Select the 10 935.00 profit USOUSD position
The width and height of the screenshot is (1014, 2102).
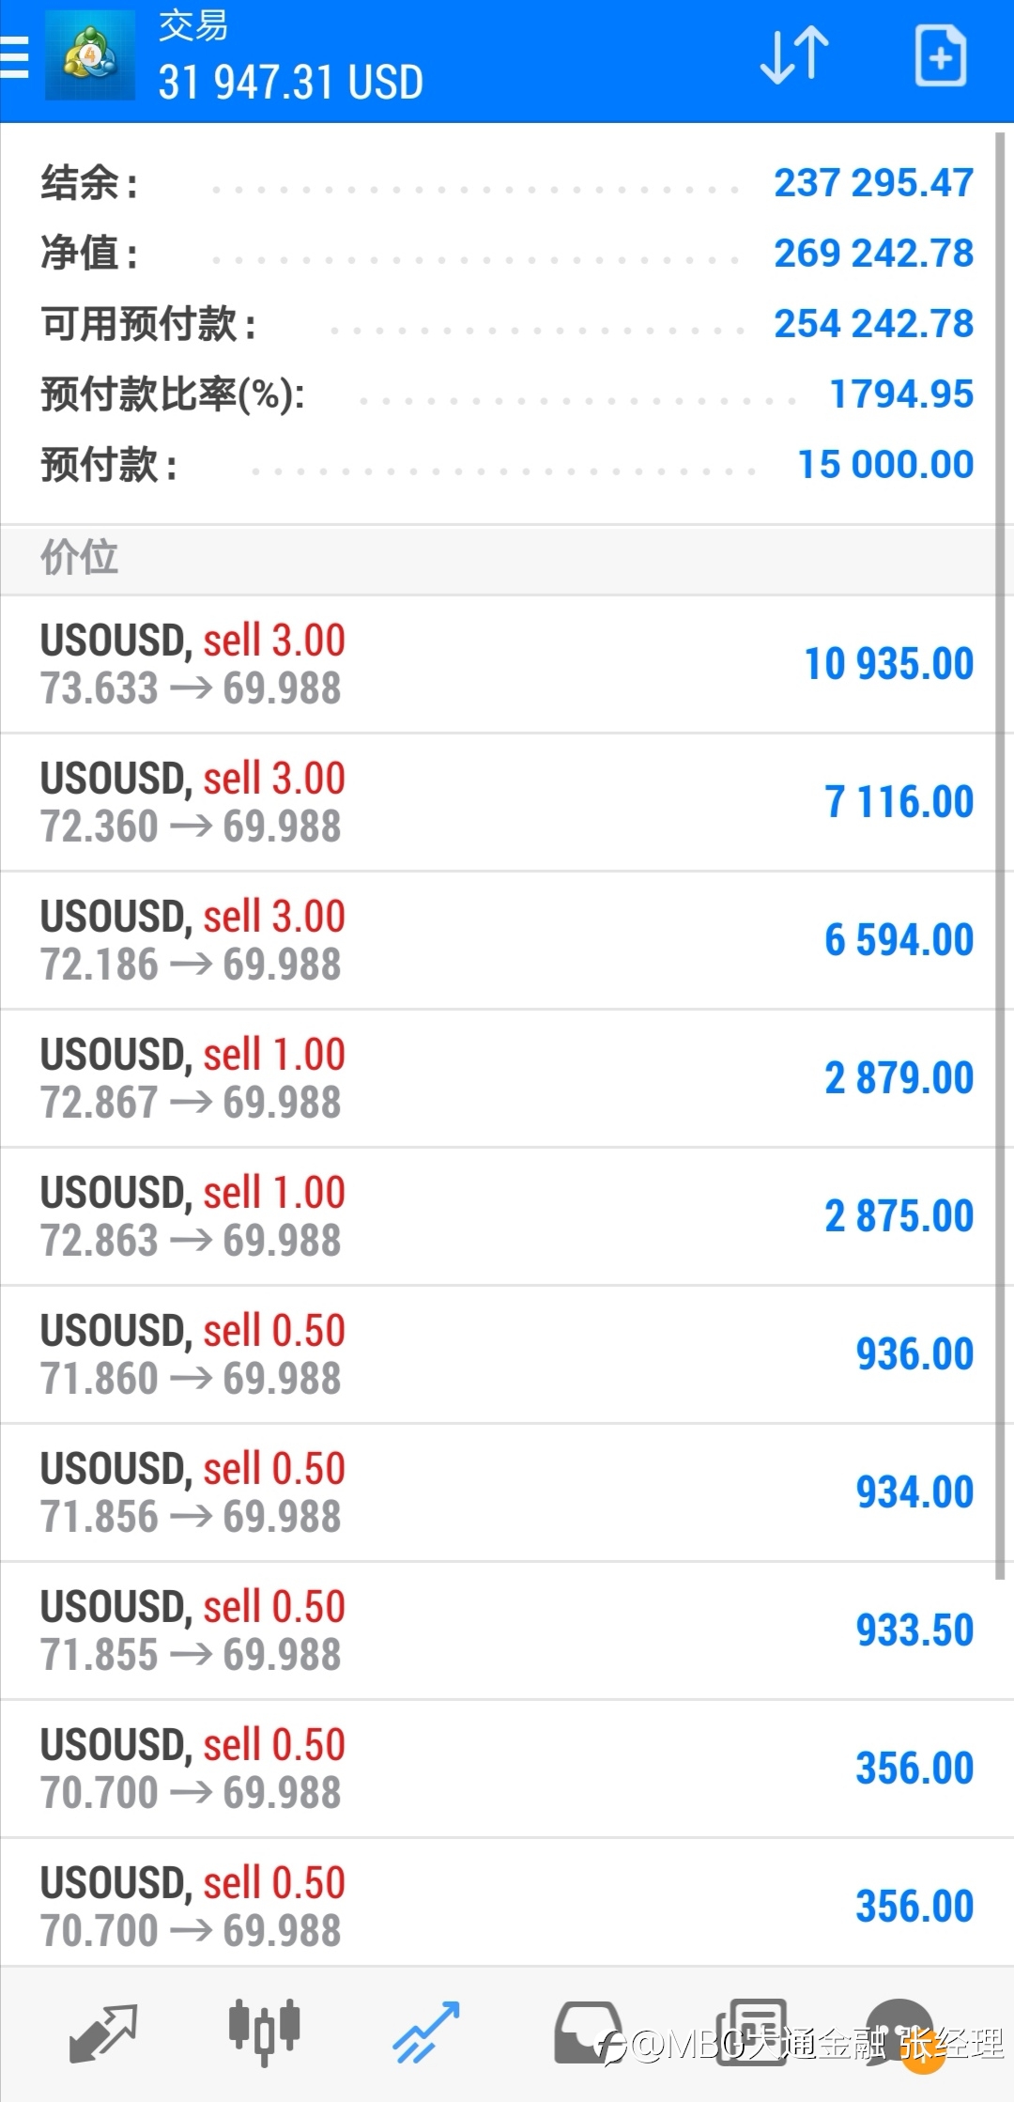click(498, 664)
